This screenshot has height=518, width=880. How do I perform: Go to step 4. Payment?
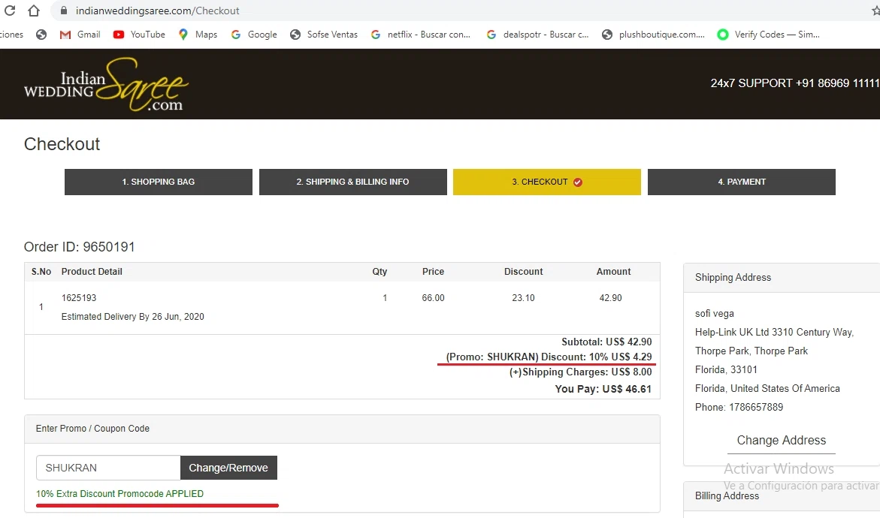pyautogui.click(x=742, y=182)
